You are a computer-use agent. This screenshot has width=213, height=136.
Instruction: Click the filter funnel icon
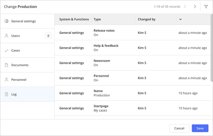[x=206, y=7]
